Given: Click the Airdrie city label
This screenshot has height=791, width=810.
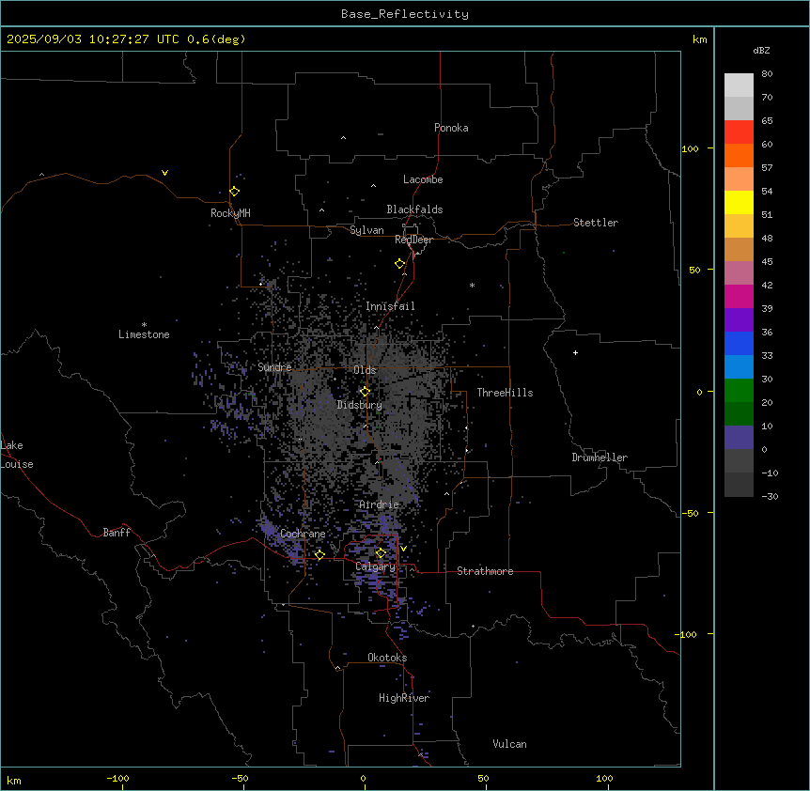Looking at the screenshot, I should coord(379,504).
